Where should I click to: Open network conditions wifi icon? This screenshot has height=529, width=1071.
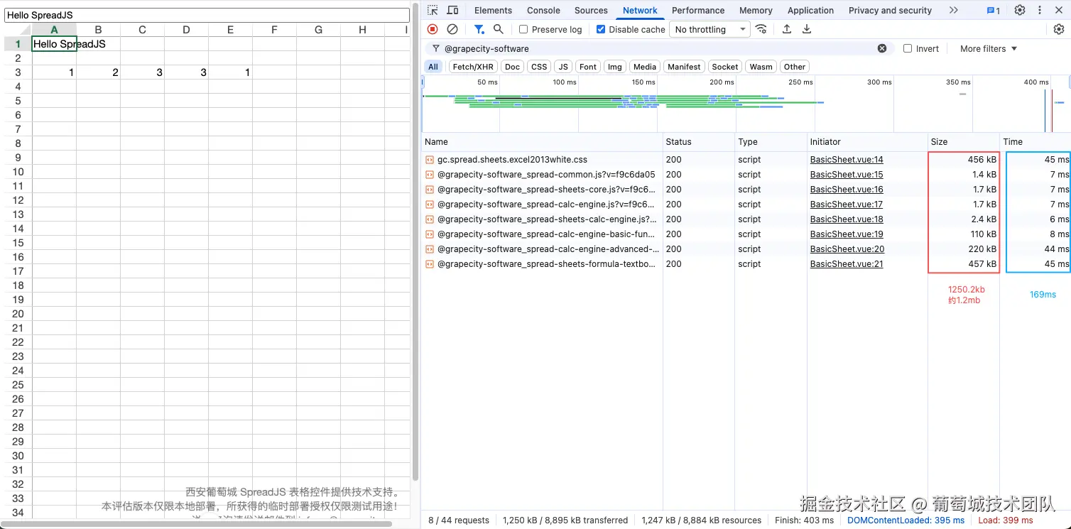point(761,29)
